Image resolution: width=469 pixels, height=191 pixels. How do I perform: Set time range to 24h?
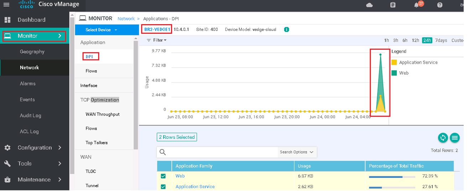point(427,41)
